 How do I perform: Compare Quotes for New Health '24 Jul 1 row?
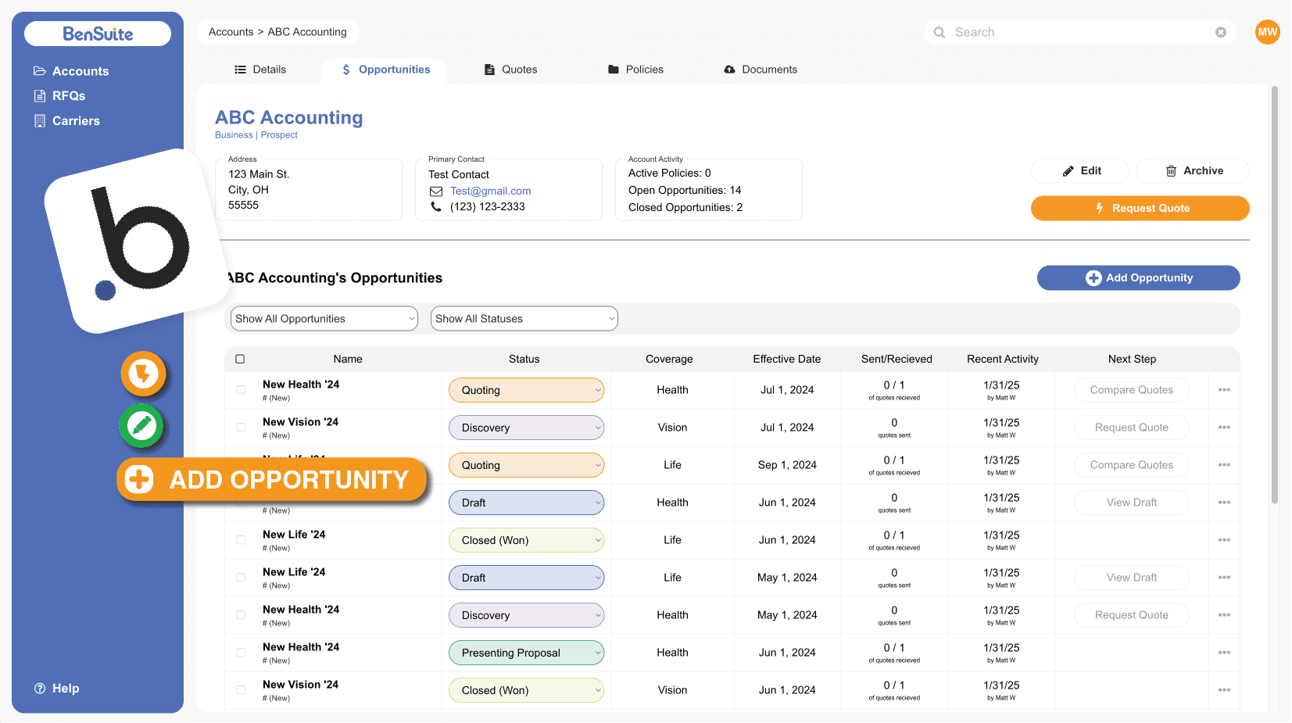pos(1132,390)
